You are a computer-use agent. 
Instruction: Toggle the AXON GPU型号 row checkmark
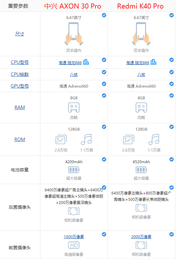(104, 84)
